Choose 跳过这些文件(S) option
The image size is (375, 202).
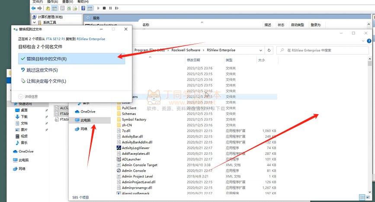(42, 70)
